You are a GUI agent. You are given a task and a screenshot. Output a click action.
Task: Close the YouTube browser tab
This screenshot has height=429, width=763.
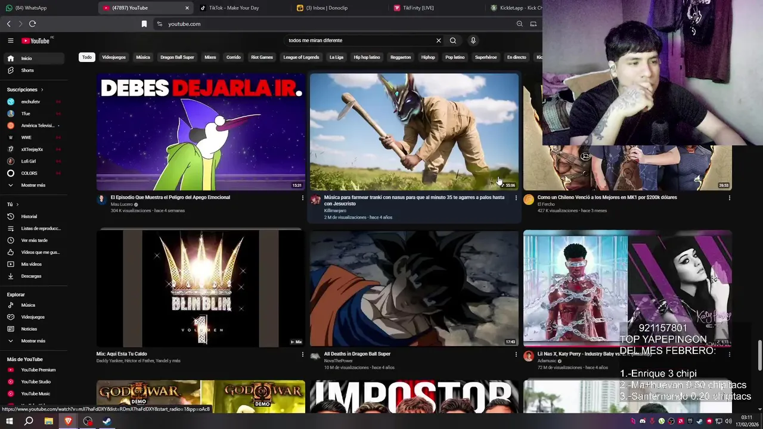point(187,8)
